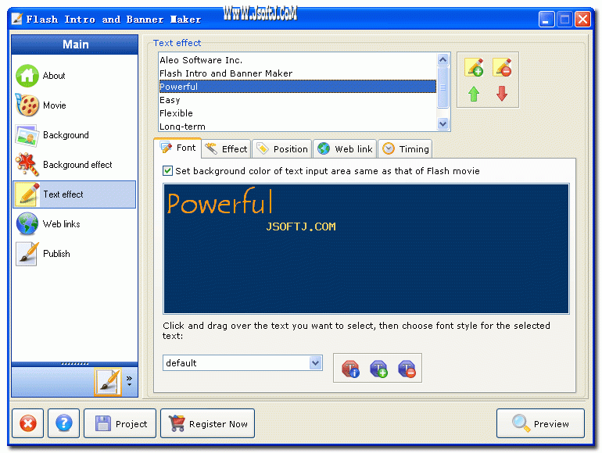Close the Flash Intro and Banner Maker window
This screenshot has width=602, height=453.
(582, 20)
